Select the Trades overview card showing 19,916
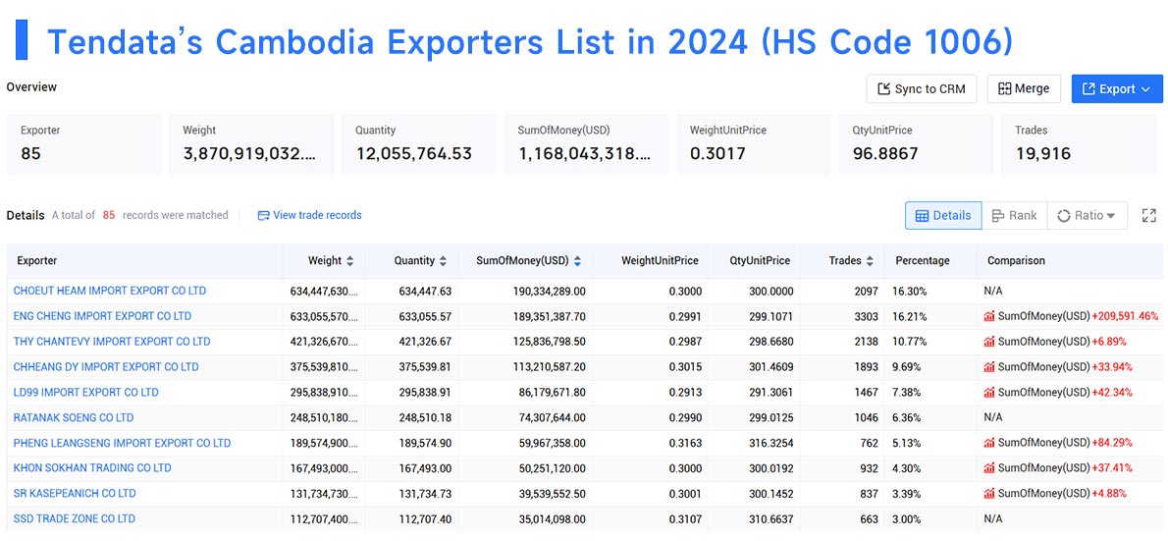 tap(1079, 144)
